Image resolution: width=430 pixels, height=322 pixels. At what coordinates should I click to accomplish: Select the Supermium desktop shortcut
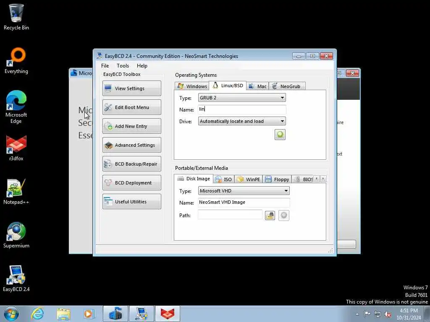(x=16, y=235)
